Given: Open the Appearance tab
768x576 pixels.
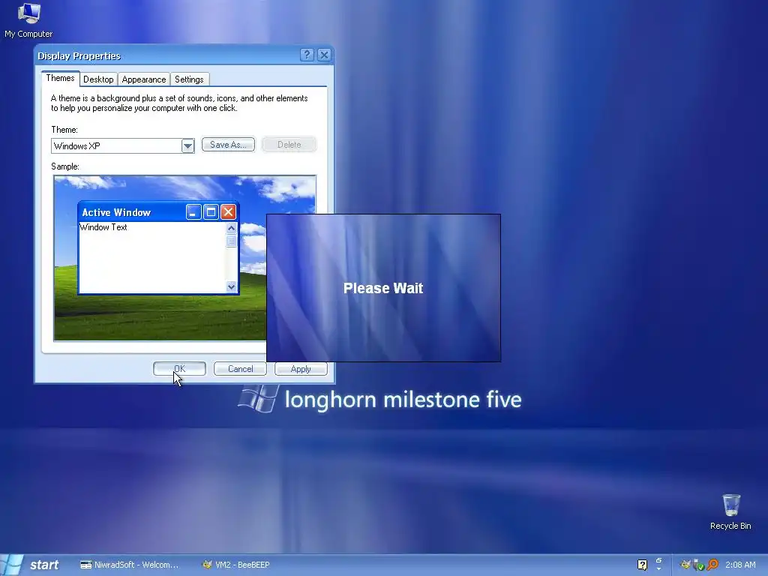Looking at the screenshot, I should [143, 79].
